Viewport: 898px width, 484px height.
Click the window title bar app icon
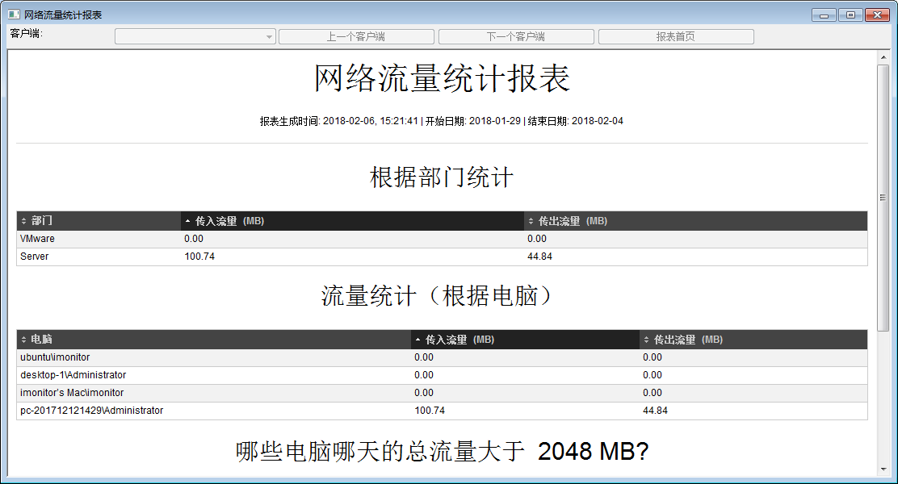coord(14,15)
